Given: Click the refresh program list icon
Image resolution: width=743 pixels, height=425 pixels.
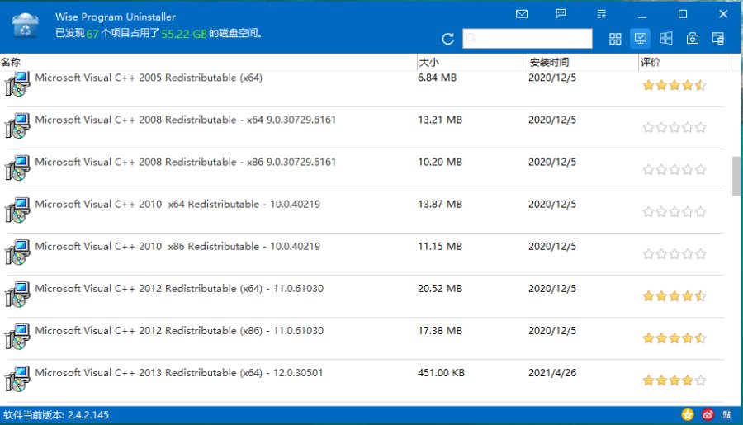Looking at the screenshot, I should pyautogui.click(x=448, y=39).
